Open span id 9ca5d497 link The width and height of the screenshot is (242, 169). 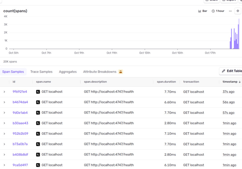(20, 165)
